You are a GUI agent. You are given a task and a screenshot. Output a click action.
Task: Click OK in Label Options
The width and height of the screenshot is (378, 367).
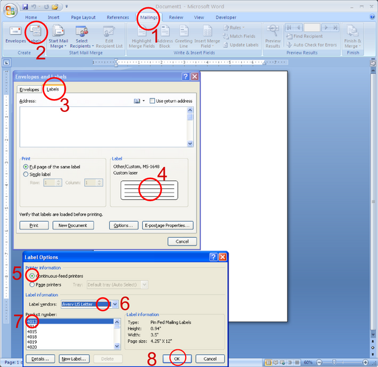pos(177,359)
